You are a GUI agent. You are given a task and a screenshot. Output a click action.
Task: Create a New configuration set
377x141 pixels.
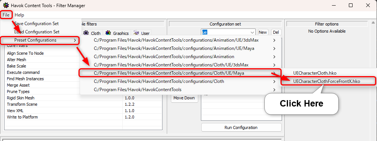[x=263, y=32]
